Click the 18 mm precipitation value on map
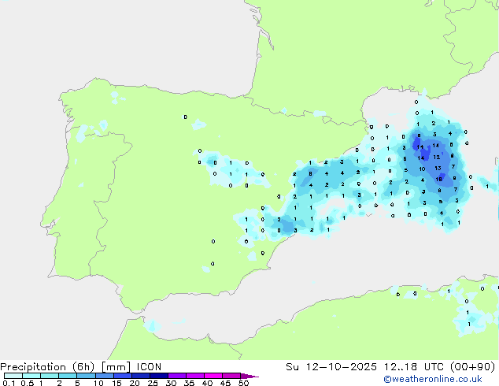 click(439, 180)
